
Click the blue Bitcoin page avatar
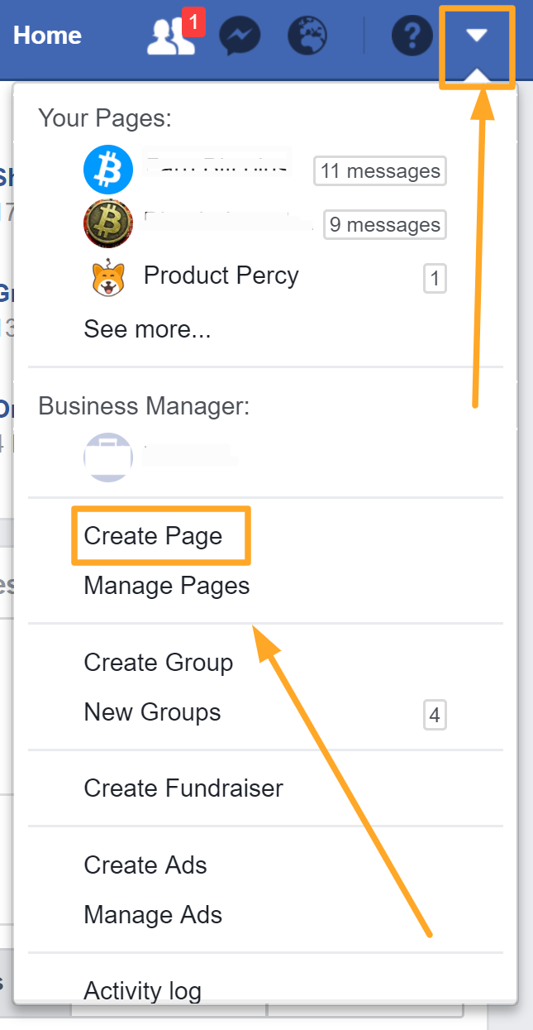tap(108, 170)
